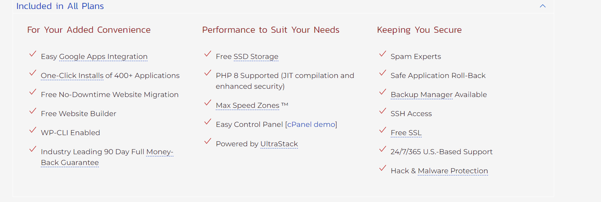Image resolution: width=601 pixels, height=202 pixels.
Task: Click checkmark icon next to WP-CLI Enabled
Action: pyautogui.click(x=33, y=130)
